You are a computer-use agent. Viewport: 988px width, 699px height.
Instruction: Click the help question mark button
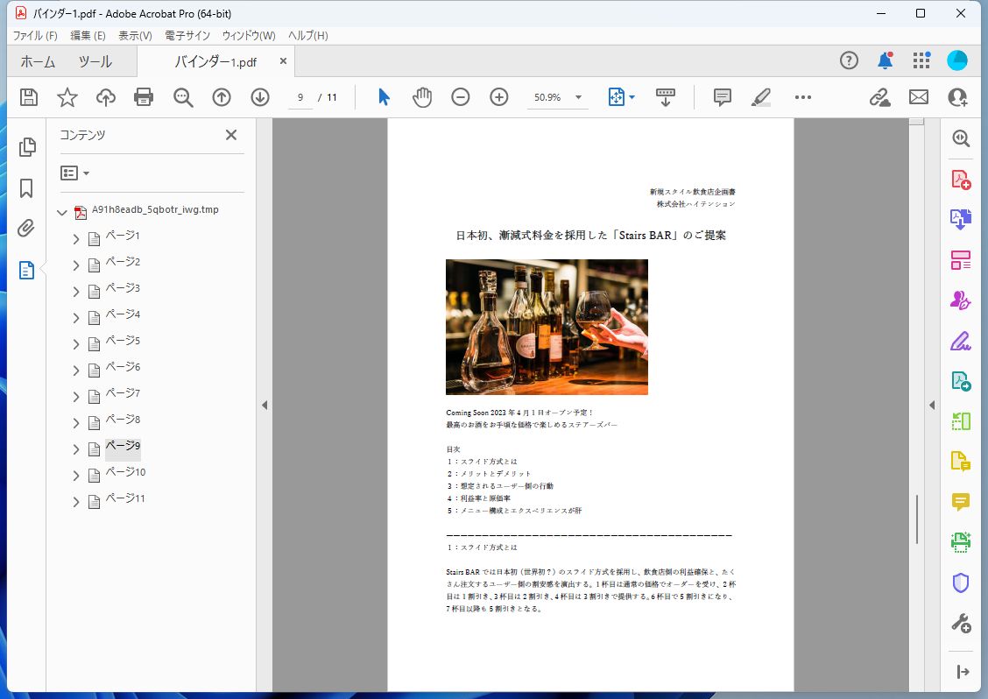click(x=849, y=60)
